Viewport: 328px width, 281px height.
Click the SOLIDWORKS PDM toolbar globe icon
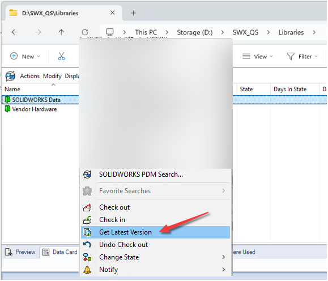tap(10, 76)
